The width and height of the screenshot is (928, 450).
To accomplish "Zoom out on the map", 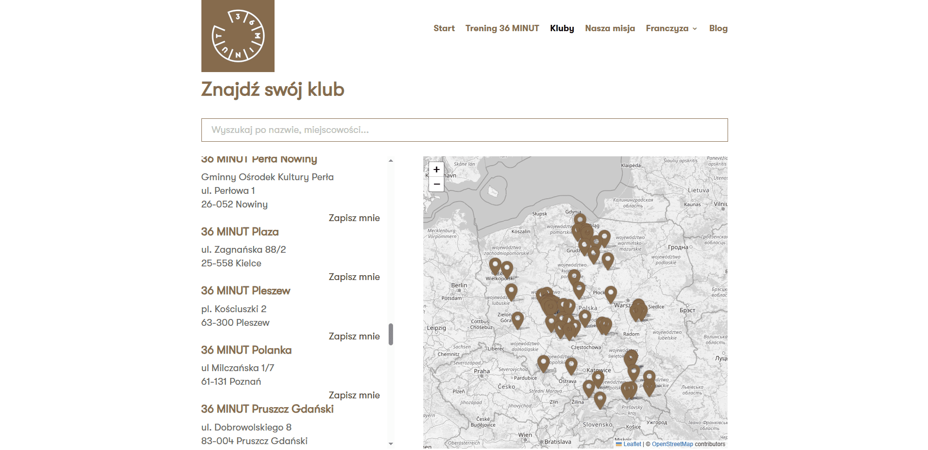I will coord(436,184).
